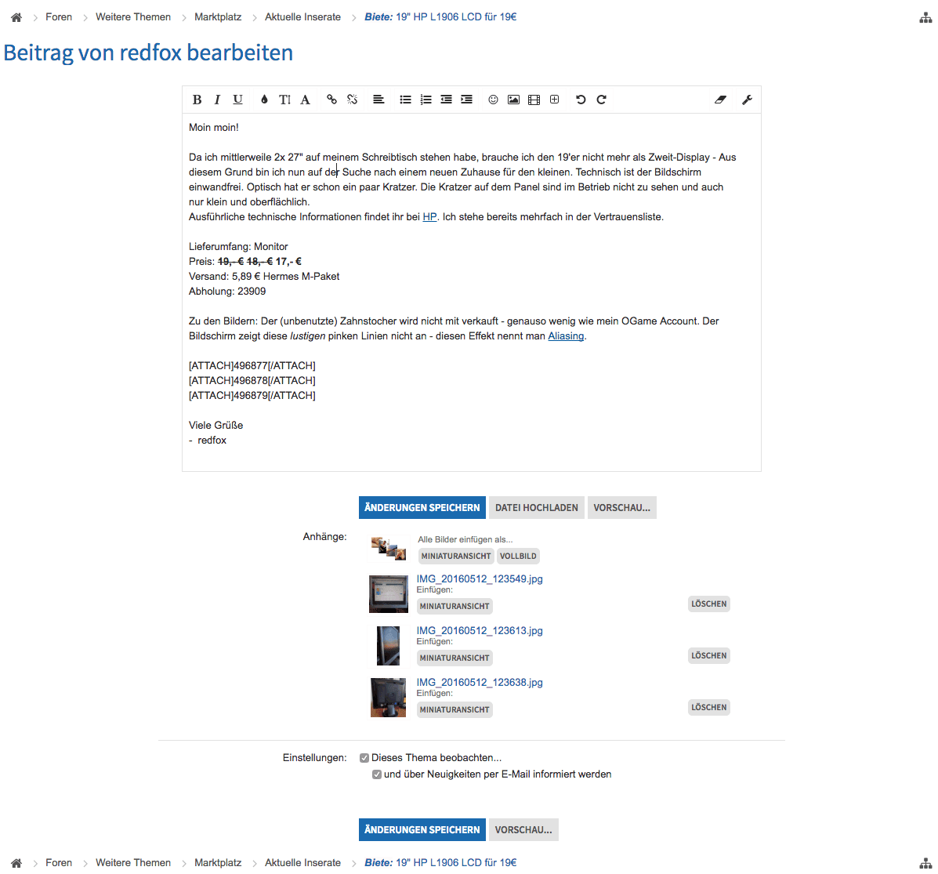Delete attachment IMG_20160512_123613.jpg
Image resolution: width=938 pixels, height=874 pixels.
tap(709, 655)
